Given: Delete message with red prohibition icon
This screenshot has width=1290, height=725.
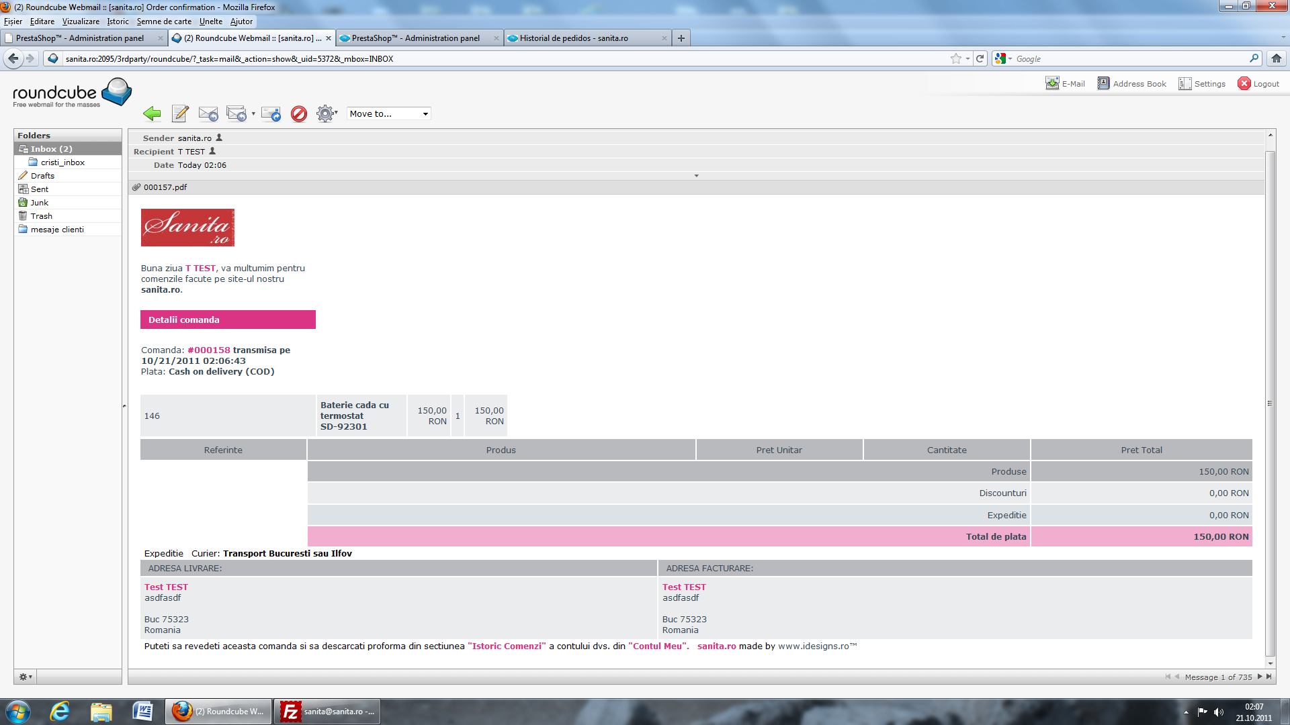Looking at the screenshot, I should pos(299,113).
